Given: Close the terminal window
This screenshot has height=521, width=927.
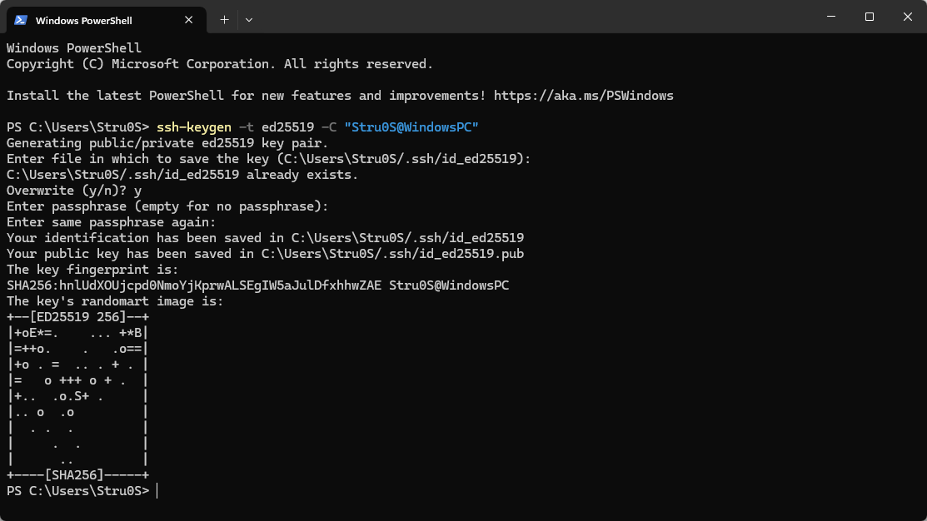Looking at the screenshot, I should pos(907,17).
